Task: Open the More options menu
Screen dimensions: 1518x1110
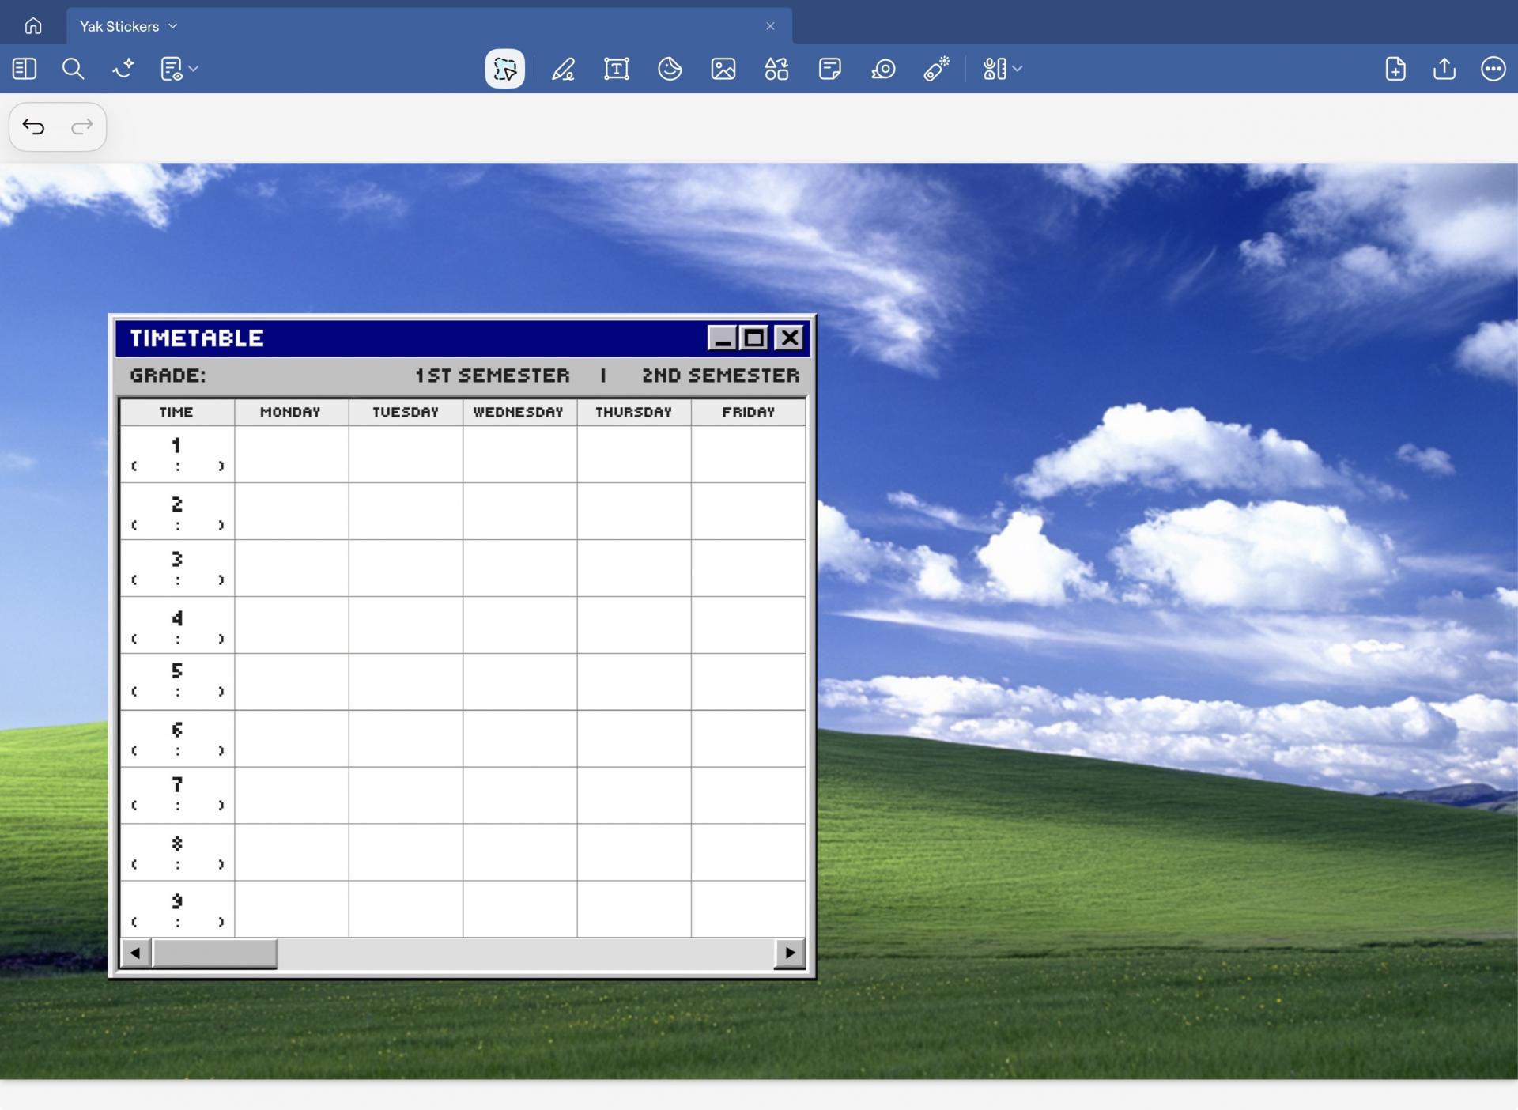Action: tap(1493, 69)
